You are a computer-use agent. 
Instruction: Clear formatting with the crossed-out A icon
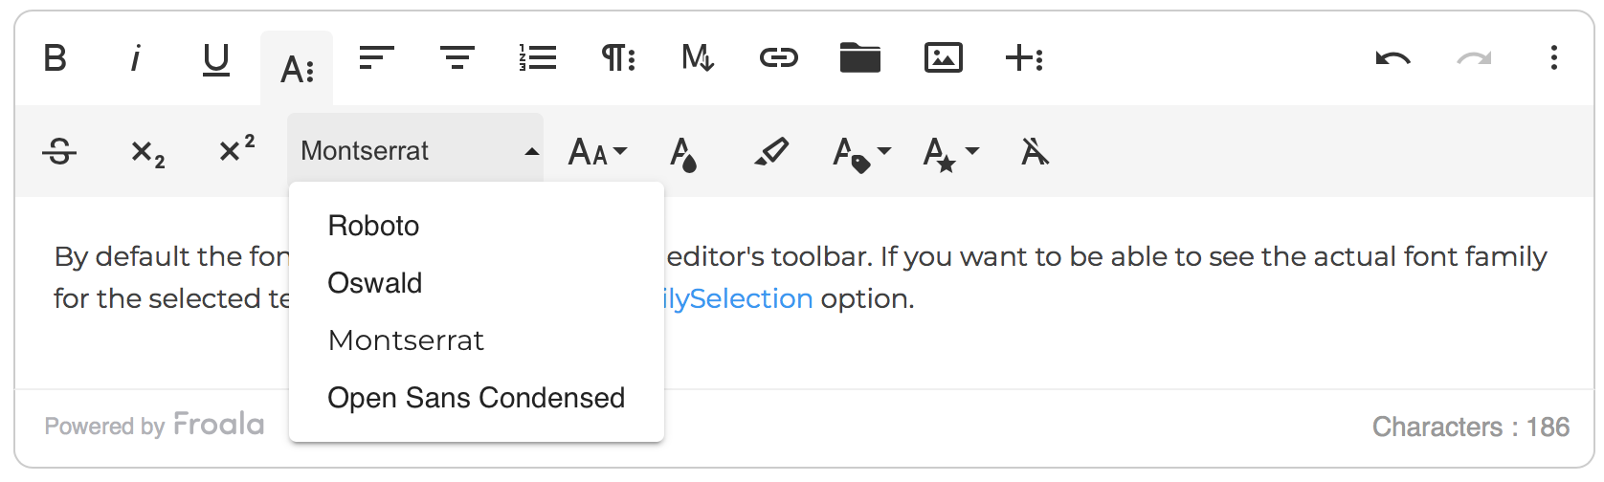1035,151
